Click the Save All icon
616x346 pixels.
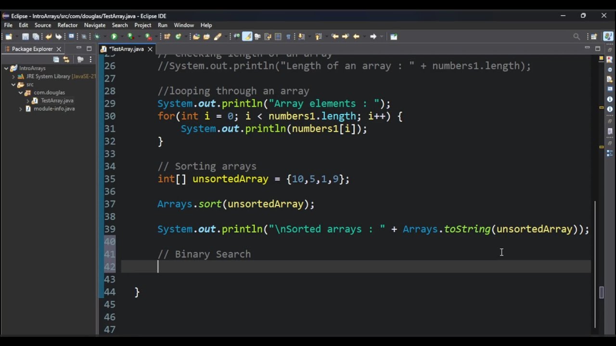pos(36,37)
